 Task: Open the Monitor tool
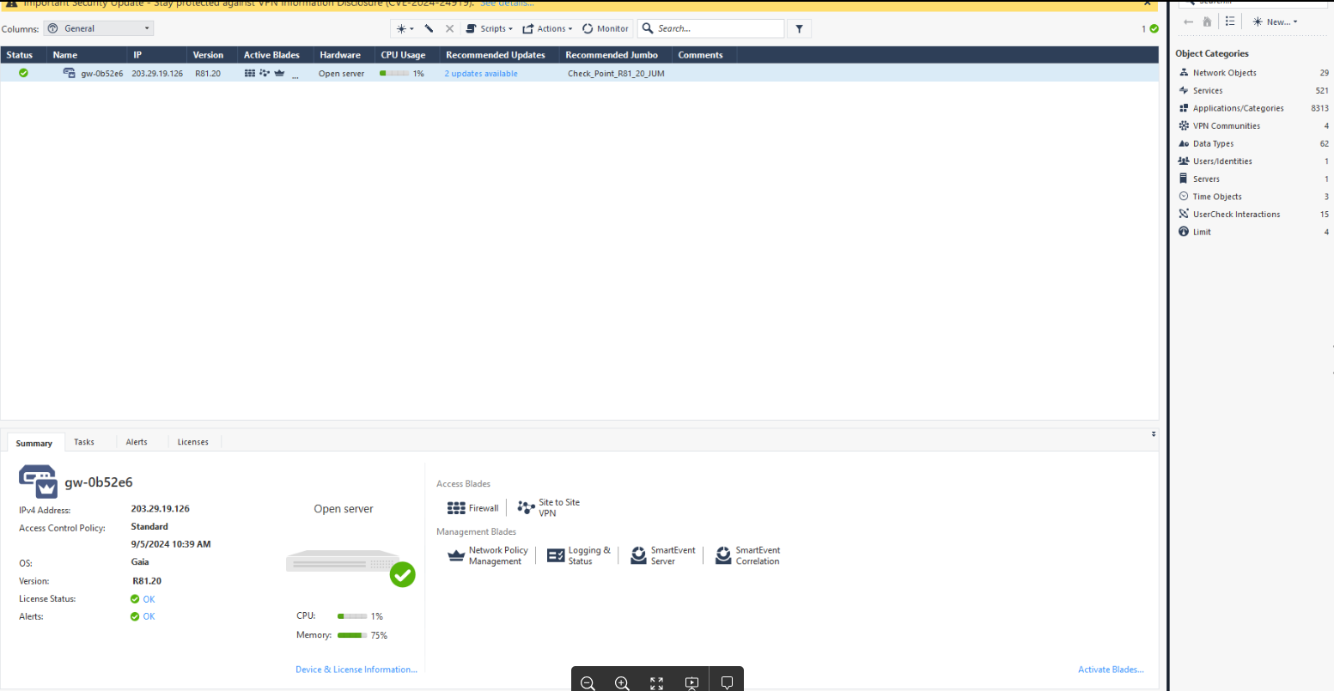tap(606, 28)
